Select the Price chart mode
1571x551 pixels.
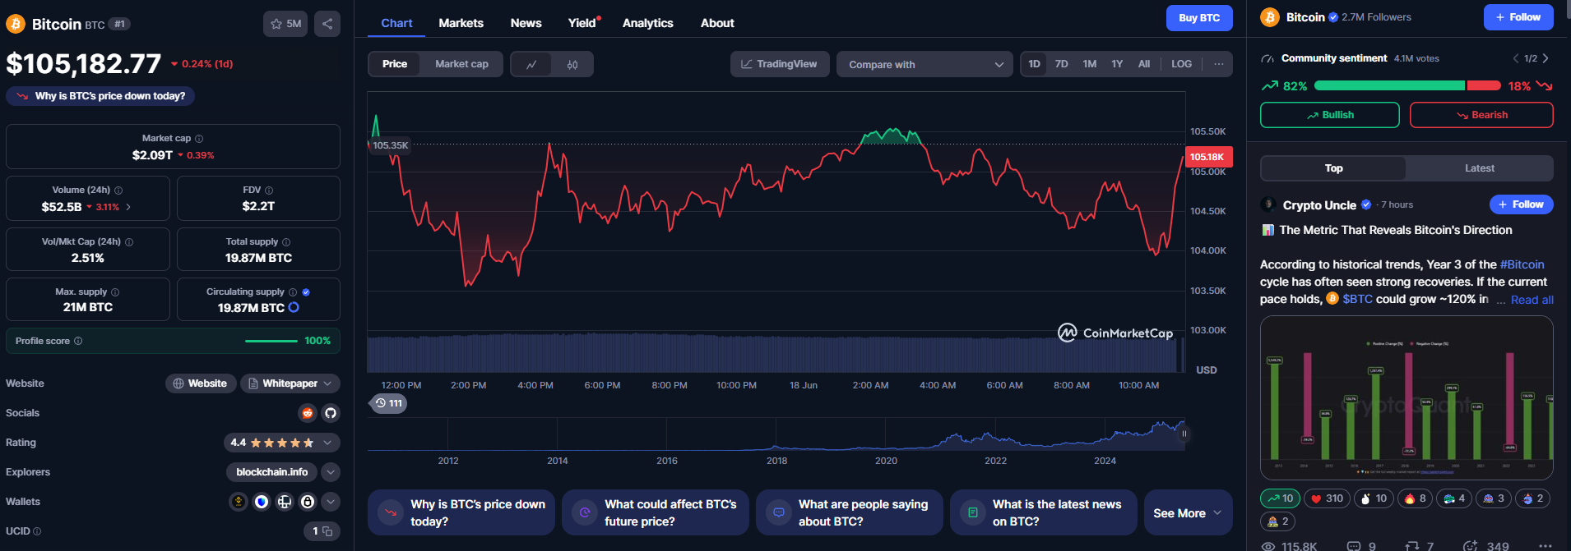pos(395,64)
